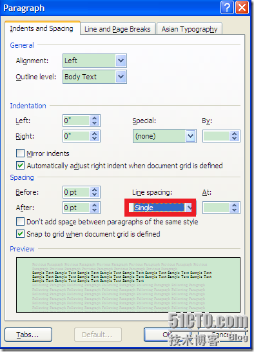Switch to Line and Page Breaks tab
The height and width of the screenshot is (352, 254).
coord(117,29)
